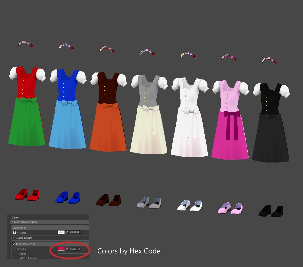Click the Main Color texture thumbnail icon

point(15,233)
